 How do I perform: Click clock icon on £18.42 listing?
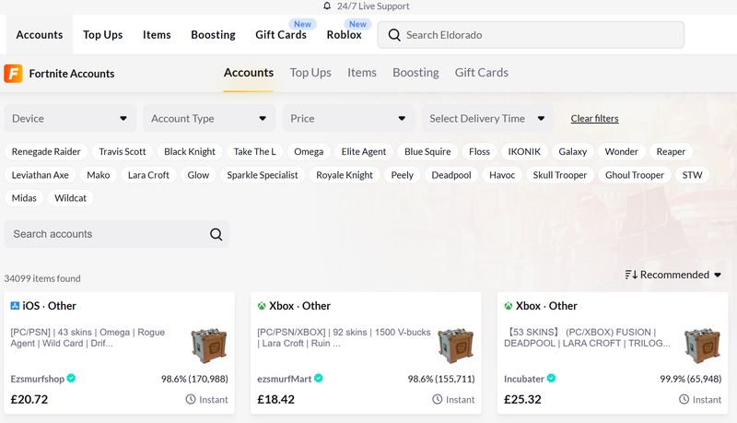point(437,400)
